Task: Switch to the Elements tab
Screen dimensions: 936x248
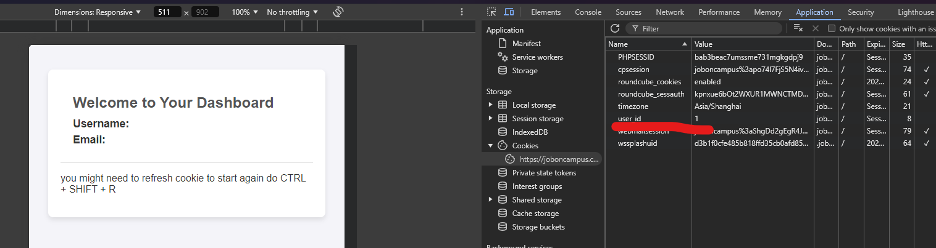Action: tap(546, 12)
